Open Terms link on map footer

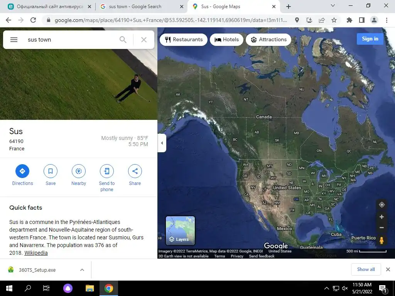[219, 256]
